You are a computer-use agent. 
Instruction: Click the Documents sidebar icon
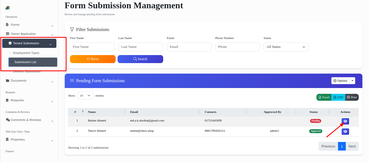pyautogui.click(x=7, y=80)
